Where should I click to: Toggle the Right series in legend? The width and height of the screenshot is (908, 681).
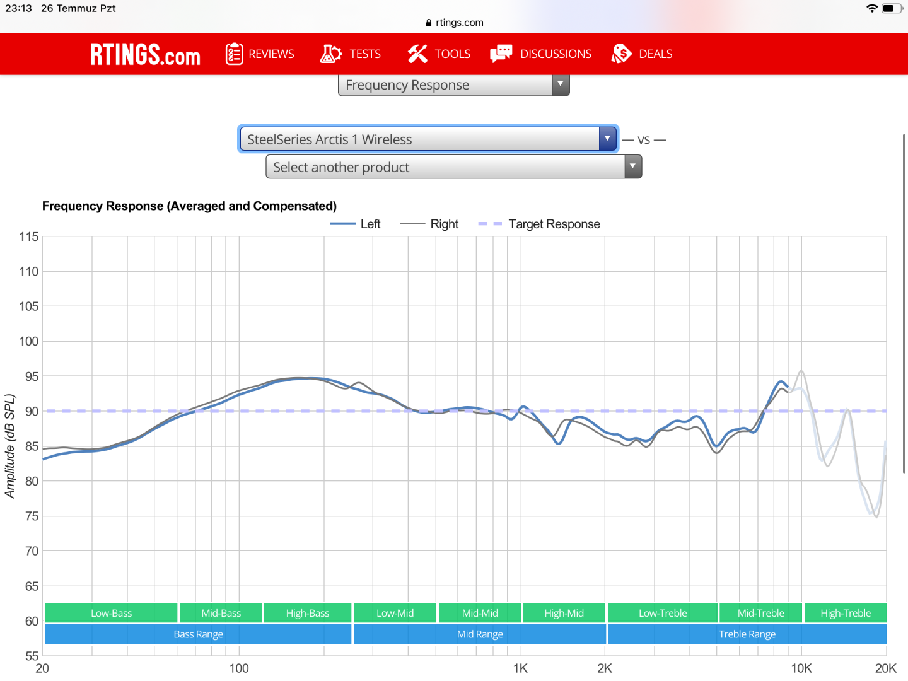[429, 224]
